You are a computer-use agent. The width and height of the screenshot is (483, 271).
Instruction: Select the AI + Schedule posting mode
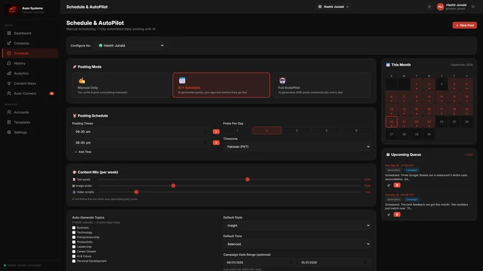pyautogui.click(x=221, y=85)
